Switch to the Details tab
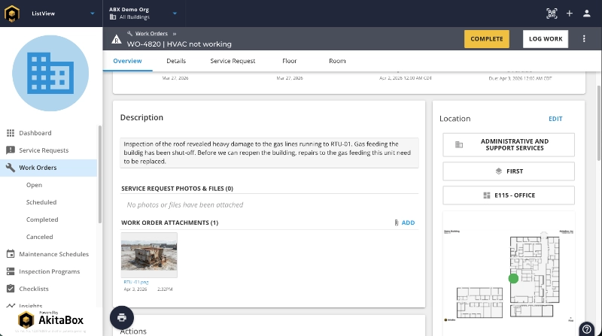 (176, 61)
